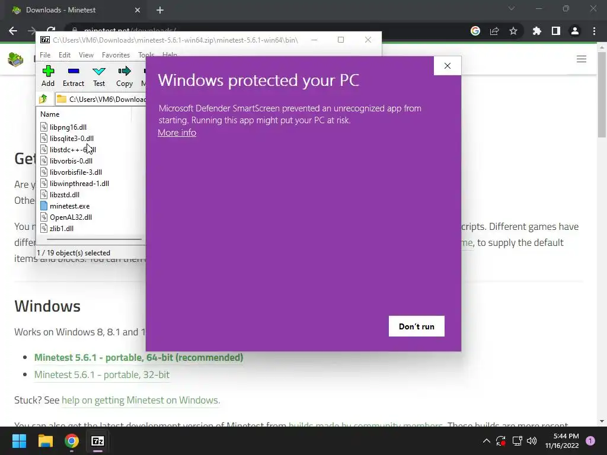Image resolution: width=607 pixels, height=455 pixels.
Task: Open the Chrome profile icon
Action: [x=575, y=31]
